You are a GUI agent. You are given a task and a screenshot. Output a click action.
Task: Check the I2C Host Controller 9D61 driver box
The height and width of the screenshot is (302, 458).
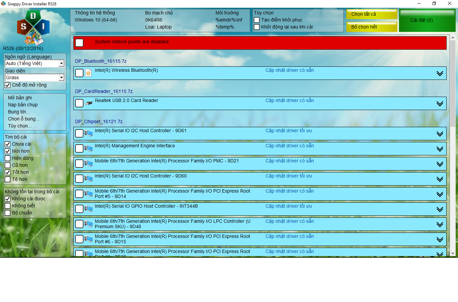tap(79, 134)
